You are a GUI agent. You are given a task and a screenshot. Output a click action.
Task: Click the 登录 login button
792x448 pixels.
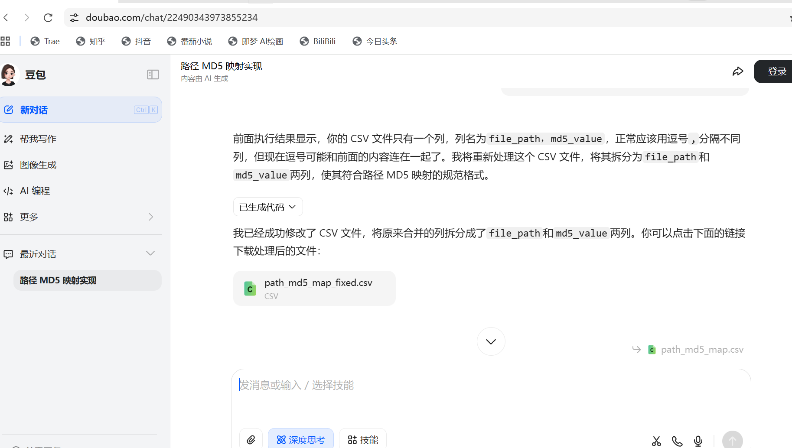pos(776,71)
